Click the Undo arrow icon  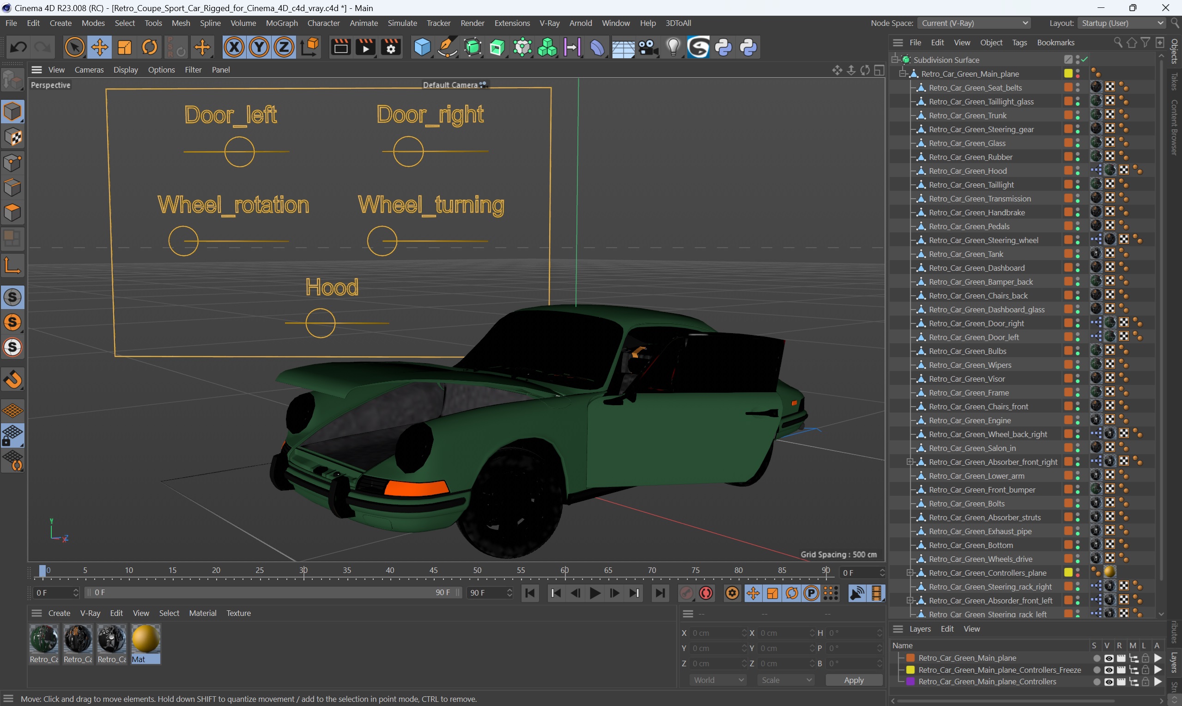(x=18, y=47)
